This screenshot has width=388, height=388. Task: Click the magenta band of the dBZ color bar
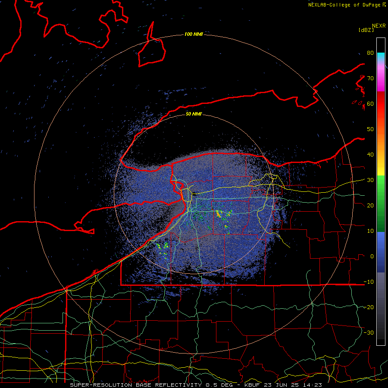coord(381,79)
